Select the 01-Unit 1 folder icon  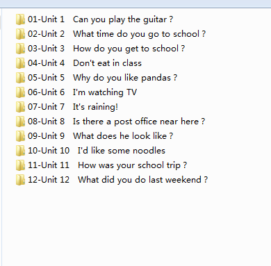point(20,19)
